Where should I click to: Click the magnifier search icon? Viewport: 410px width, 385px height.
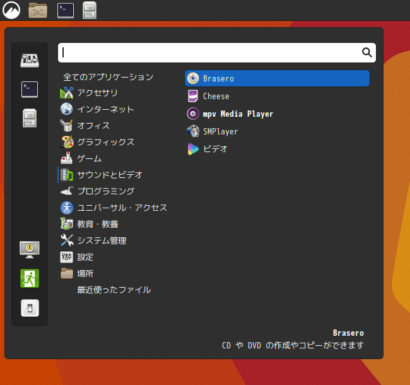pos(367,52)
